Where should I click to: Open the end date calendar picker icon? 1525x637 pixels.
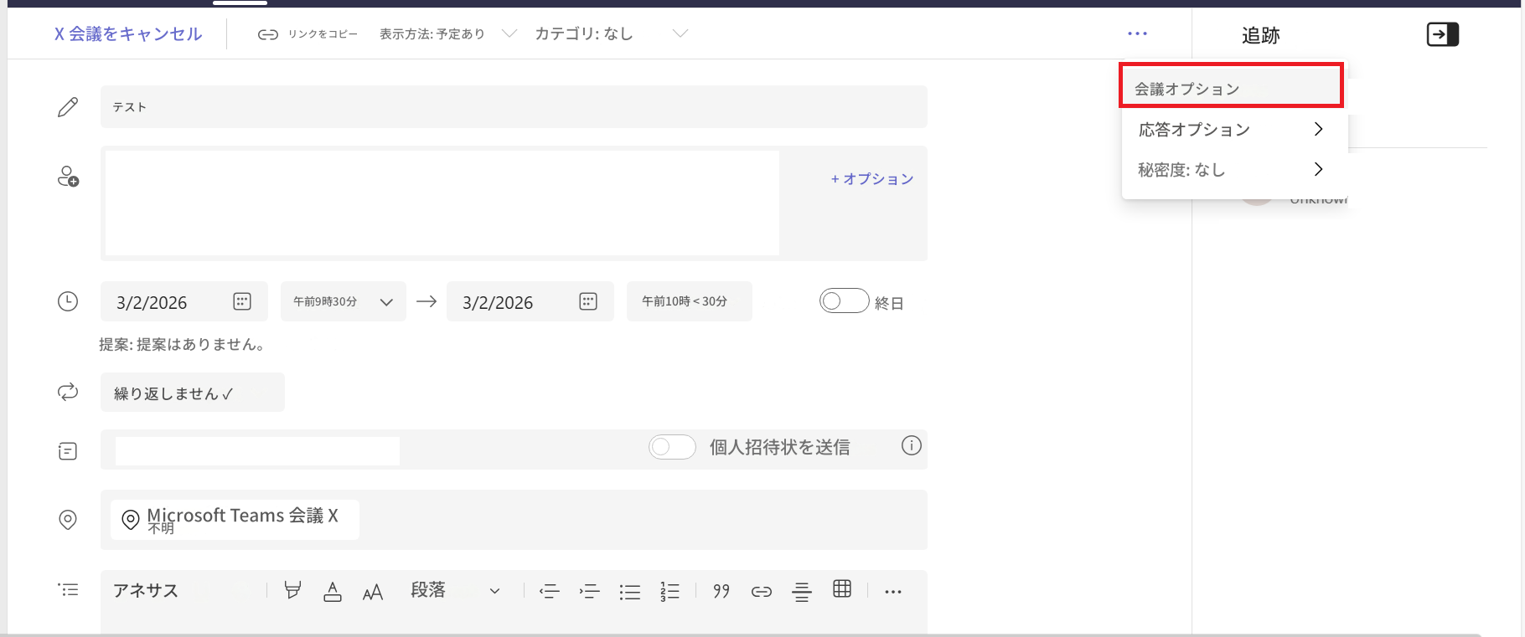(x=588, y=301)
